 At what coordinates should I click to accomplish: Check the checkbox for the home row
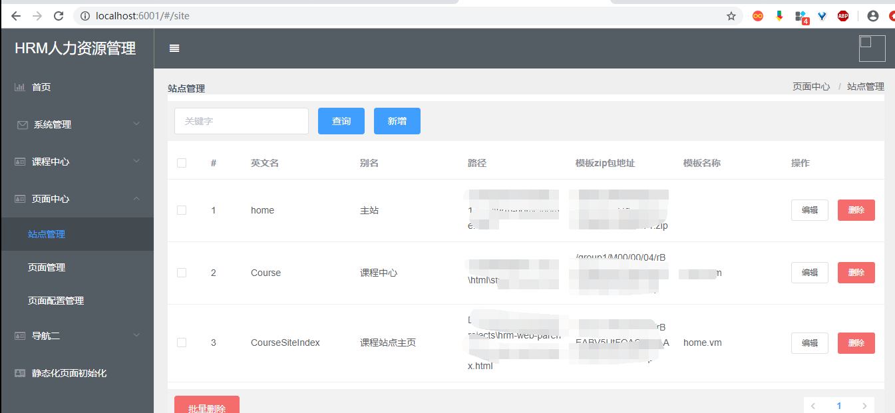[182, 210]
